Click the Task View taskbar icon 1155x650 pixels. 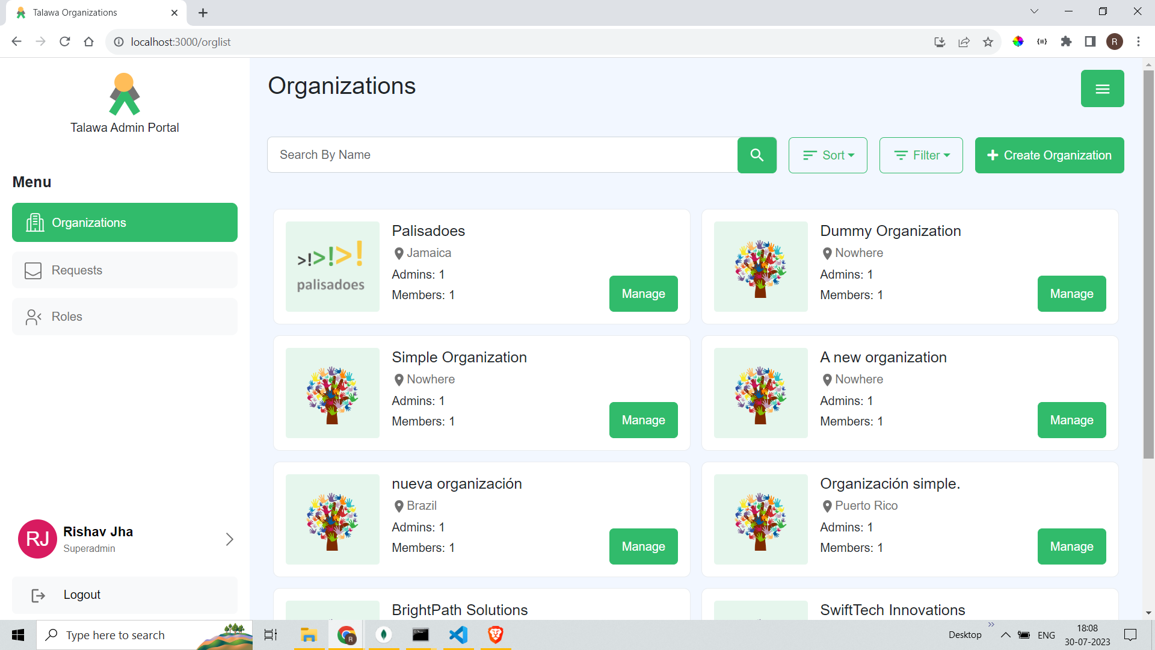pos(271,635)
